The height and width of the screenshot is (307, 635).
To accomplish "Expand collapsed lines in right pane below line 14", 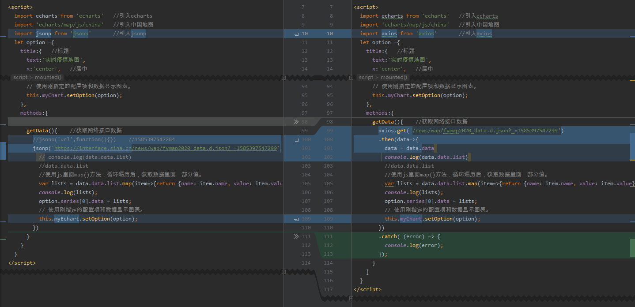I will click(x=352, y=77).
